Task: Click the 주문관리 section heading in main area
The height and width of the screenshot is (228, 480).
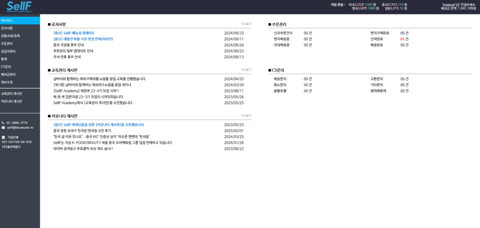Action: click(x=279, y=24)
